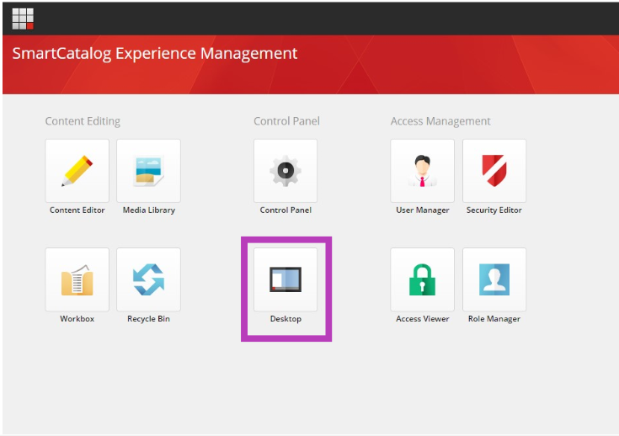Click SmartCatalog Experience Management title
This screenshot has width=619, height=436.
tap(154, 54)
